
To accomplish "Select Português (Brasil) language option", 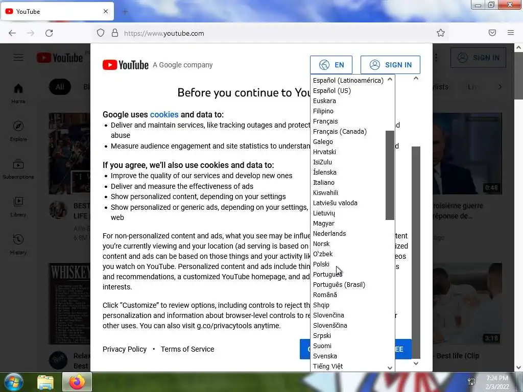I will pos(348,285).
